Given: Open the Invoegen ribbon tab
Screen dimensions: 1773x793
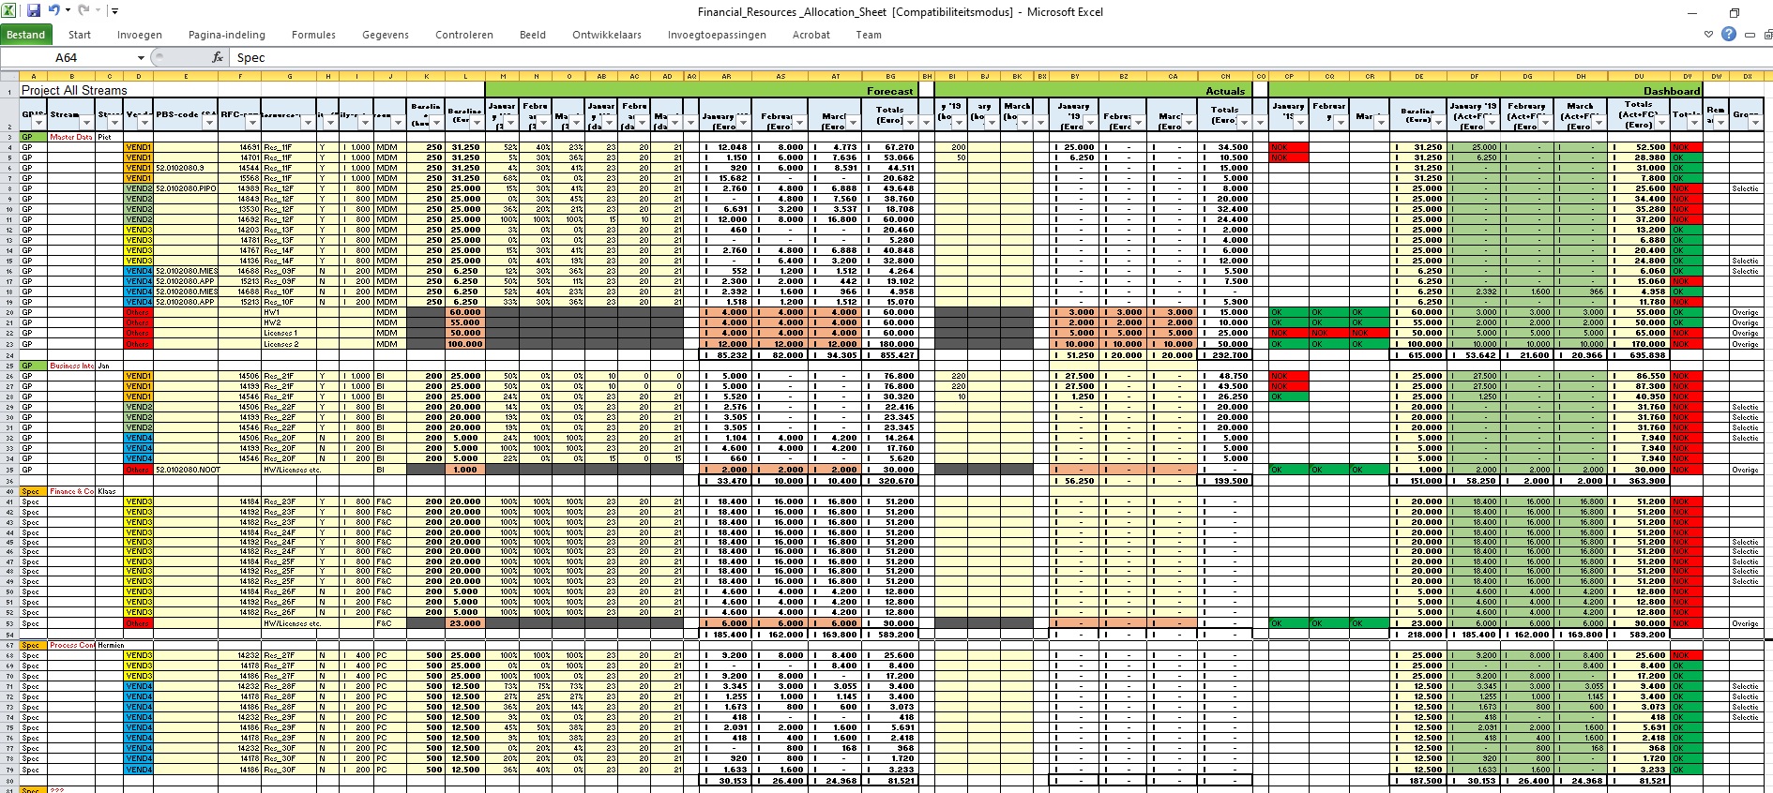Looking at the screenshot, I should (x=140, y=35).
